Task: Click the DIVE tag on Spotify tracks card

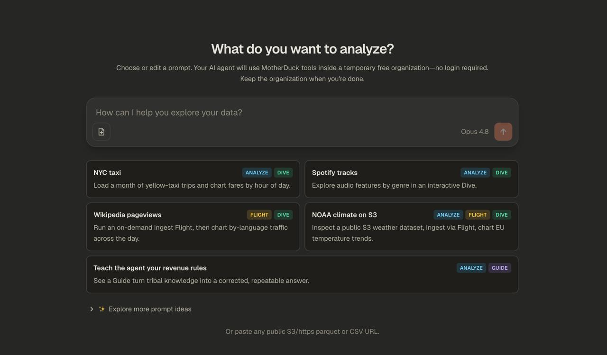Action: [502, 173]
